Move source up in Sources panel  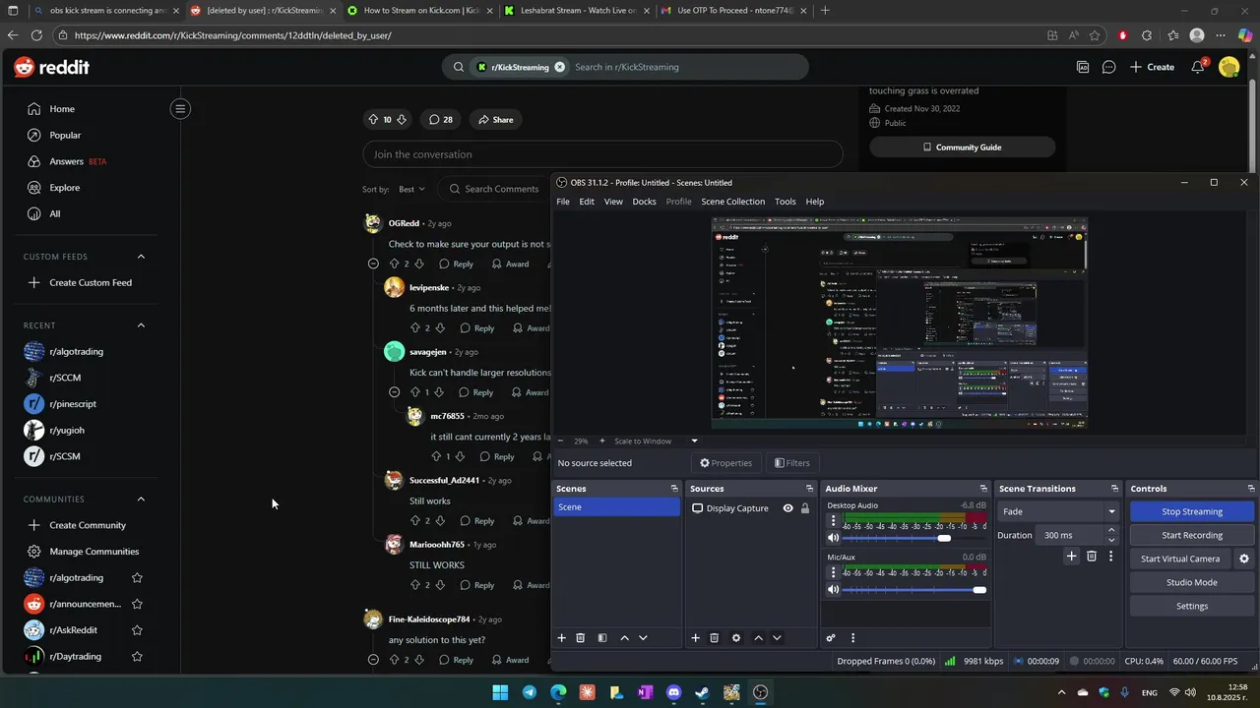758,638
